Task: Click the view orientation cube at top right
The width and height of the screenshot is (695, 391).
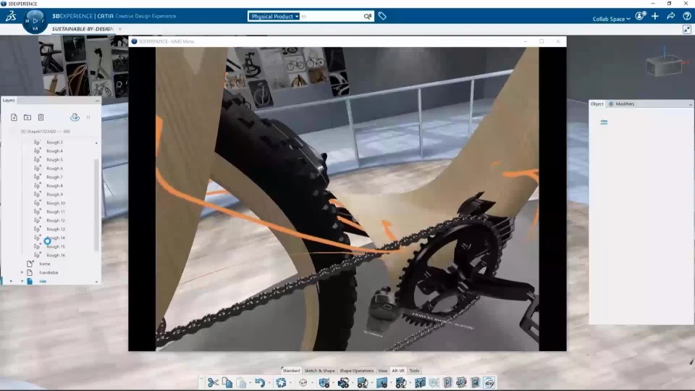Action: (x=664, y=66)
